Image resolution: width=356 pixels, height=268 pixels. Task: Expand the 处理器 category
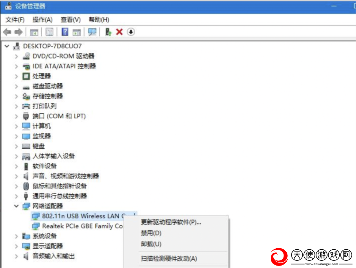[16, 76]
